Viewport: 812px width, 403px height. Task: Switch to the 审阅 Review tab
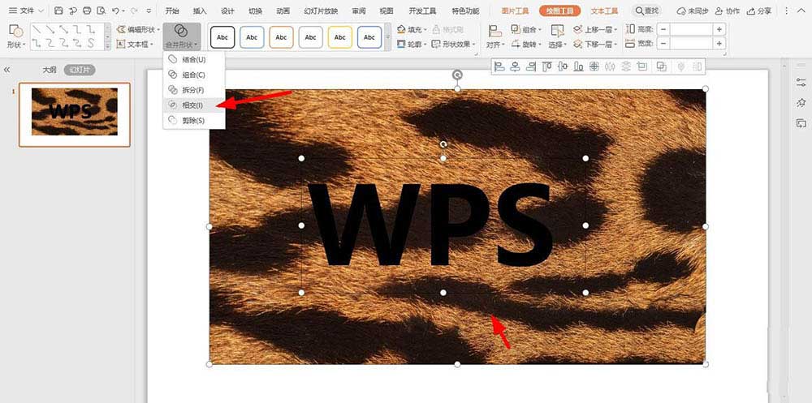[x=358, y=11]
